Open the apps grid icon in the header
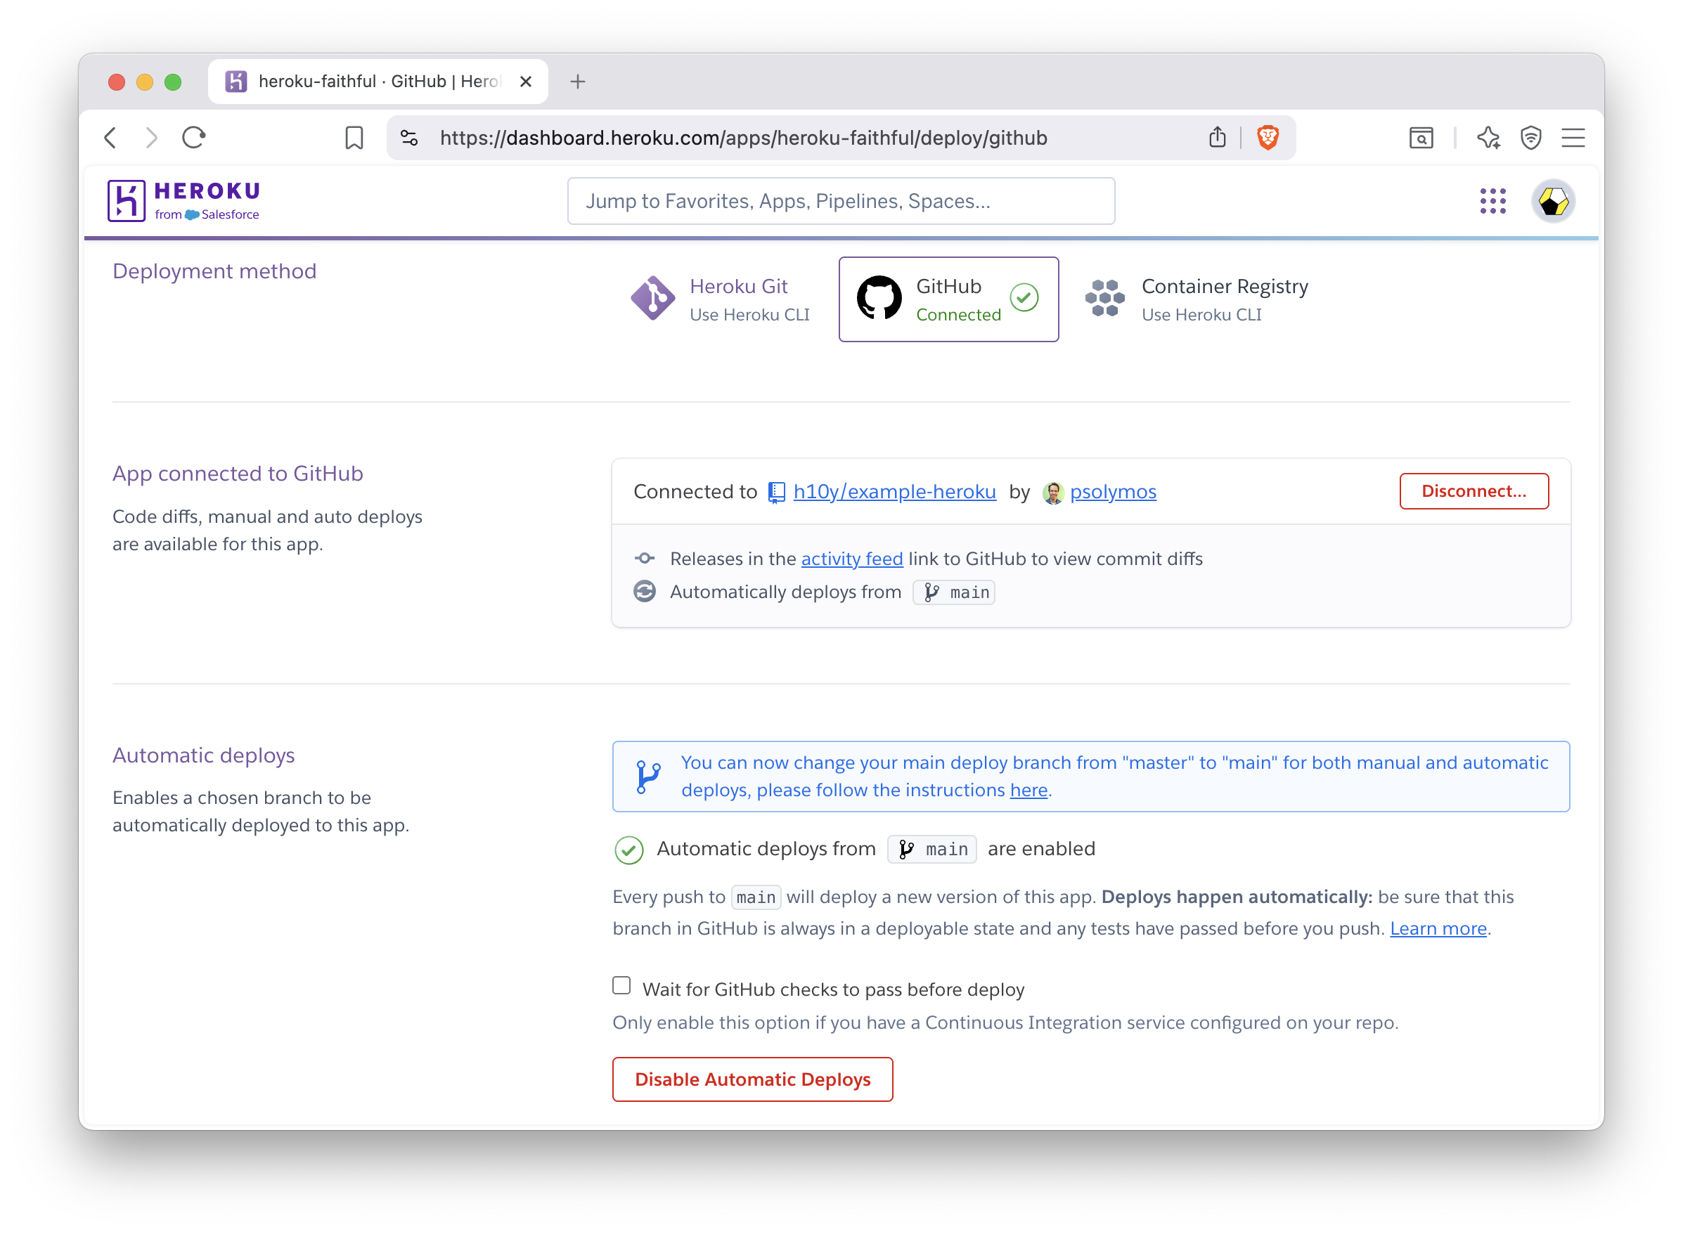 click(1492, 200)
